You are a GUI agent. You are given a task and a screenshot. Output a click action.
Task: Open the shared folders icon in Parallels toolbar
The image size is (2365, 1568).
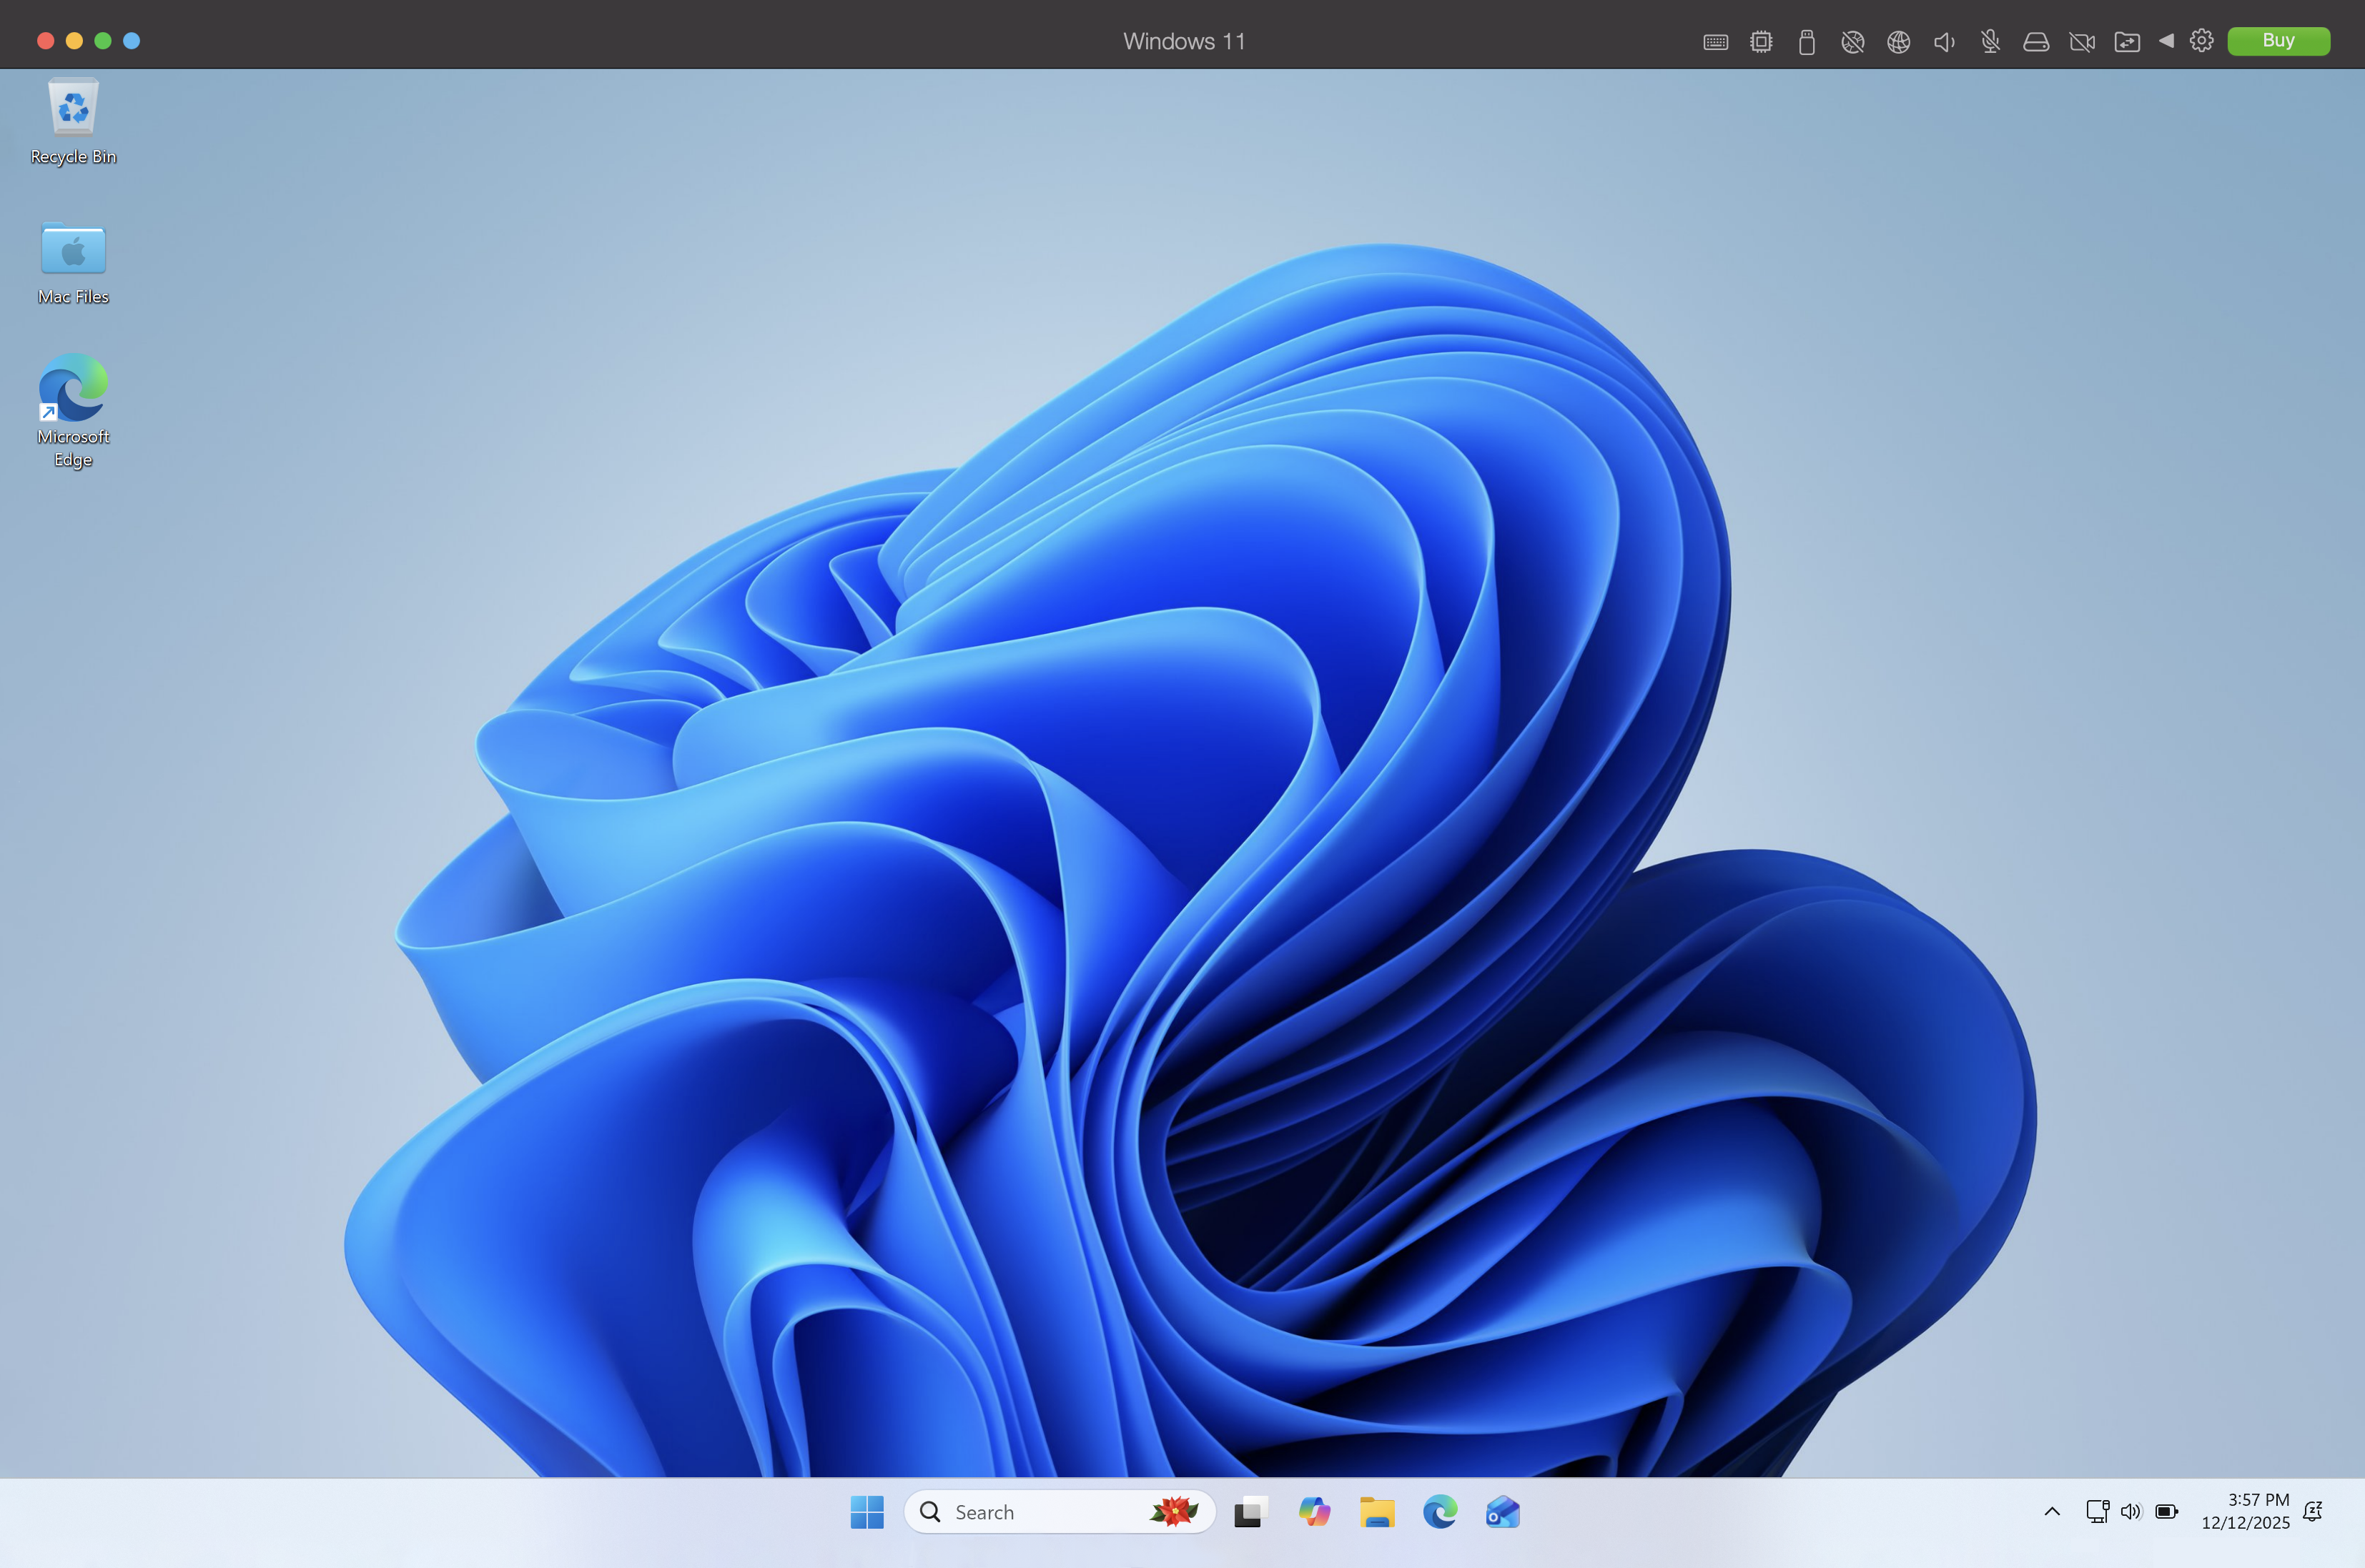(2128, 41)
